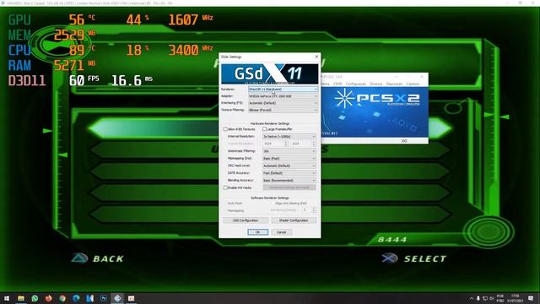
Task: Open Microsoft Edge from the taskbar
Action: coord(76,298)
